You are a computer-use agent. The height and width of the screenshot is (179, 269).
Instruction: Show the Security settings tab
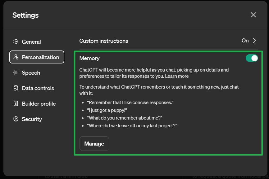pos(37,119)
